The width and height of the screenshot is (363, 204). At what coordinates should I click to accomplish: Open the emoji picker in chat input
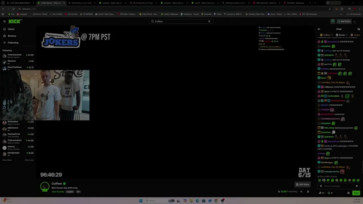[357, 186]
